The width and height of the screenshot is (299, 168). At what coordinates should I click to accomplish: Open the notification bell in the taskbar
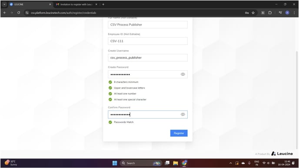[x=293, y=163]
